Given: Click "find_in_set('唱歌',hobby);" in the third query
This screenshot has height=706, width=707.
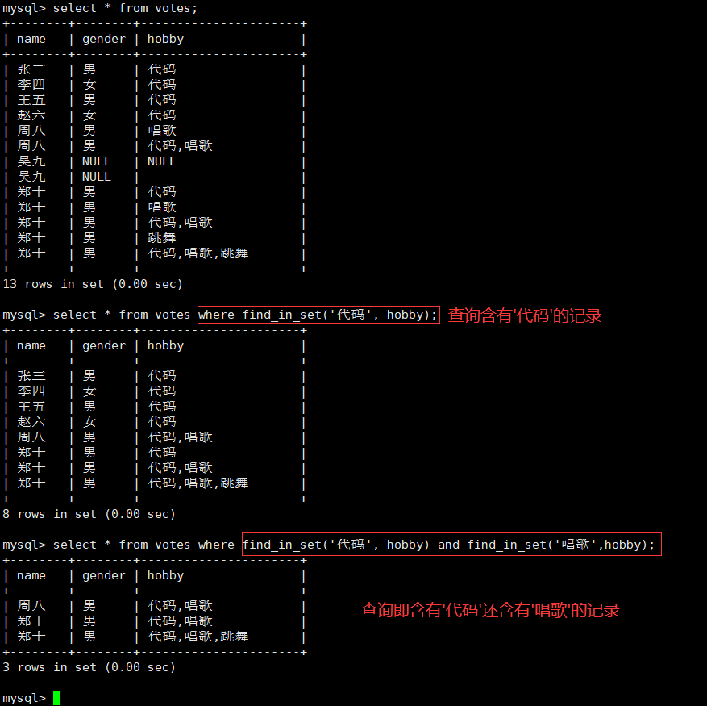Looking at the screenshot, I should tap(560, 545).
